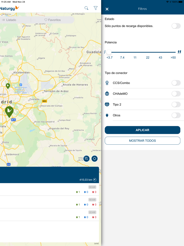Open the Favoritos tab
Image resolution: width=184 pixels, height=246 pixels.
(53, 20)
